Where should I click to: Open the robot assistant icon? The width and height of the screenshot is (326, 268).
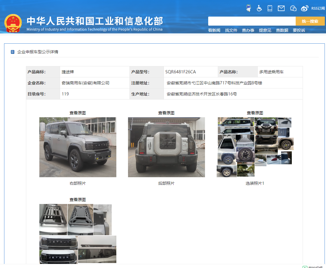248,8
